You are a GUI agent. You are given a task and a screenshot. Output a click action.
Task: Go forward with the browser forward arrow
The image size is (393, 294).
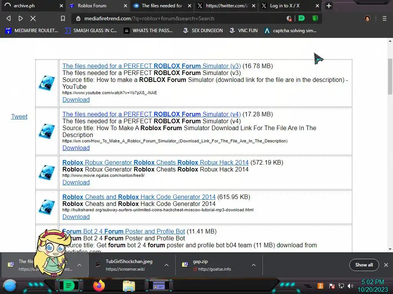coord(21,18)
